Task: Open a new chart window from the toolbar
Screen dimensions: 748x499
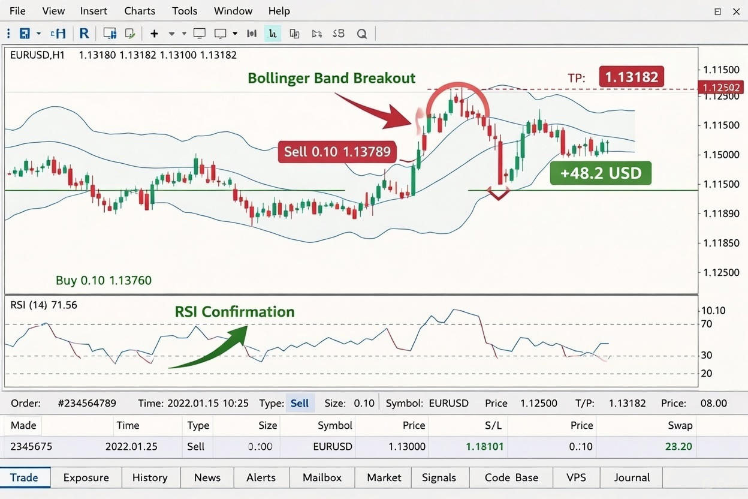Action: [109, 34]
